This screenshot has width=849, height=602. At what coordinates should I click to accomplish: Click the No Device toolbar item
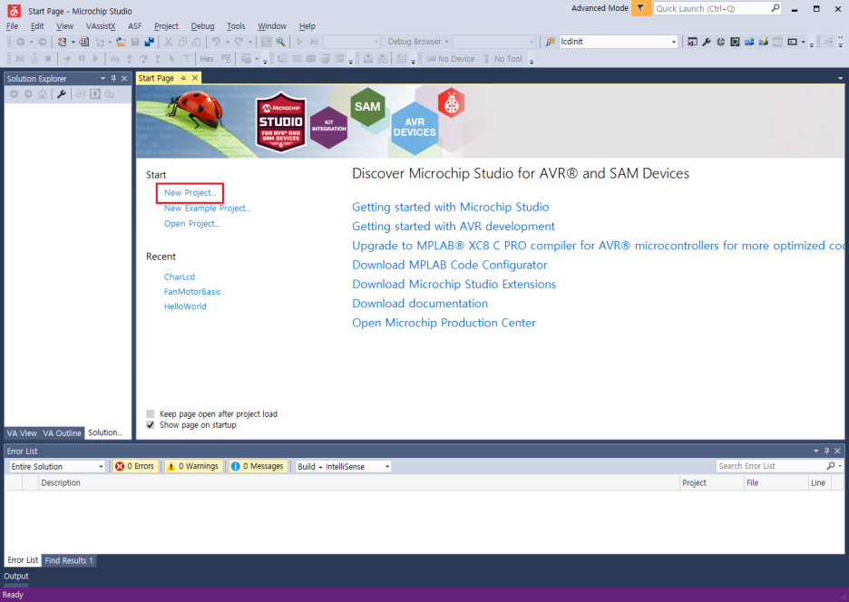coord(451,58)
